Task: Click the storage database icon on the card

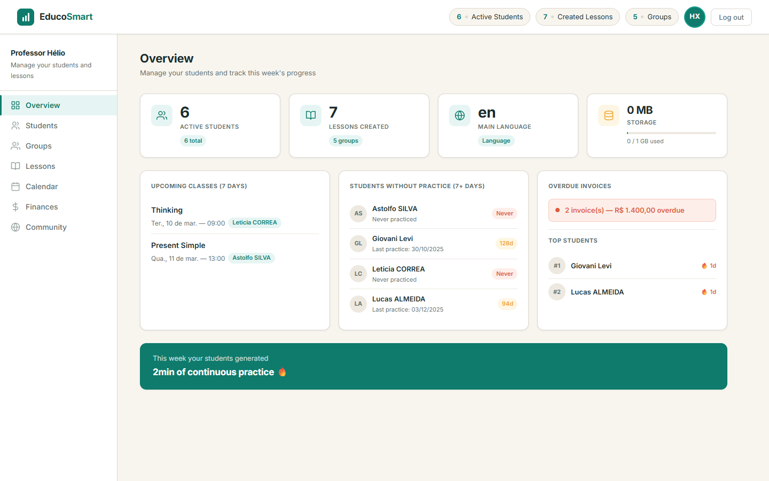Action: [x=608, y=115]
